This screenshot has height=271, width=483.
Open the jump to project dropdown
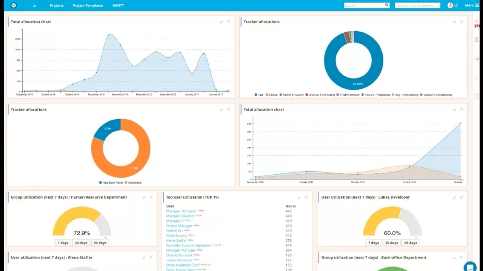pyautogui.click(x=418, y=5)
